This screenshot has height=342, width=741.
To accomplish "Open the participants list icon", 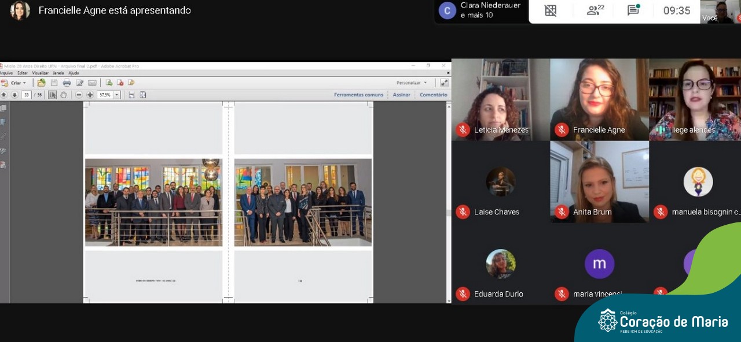I will (596, 10).
